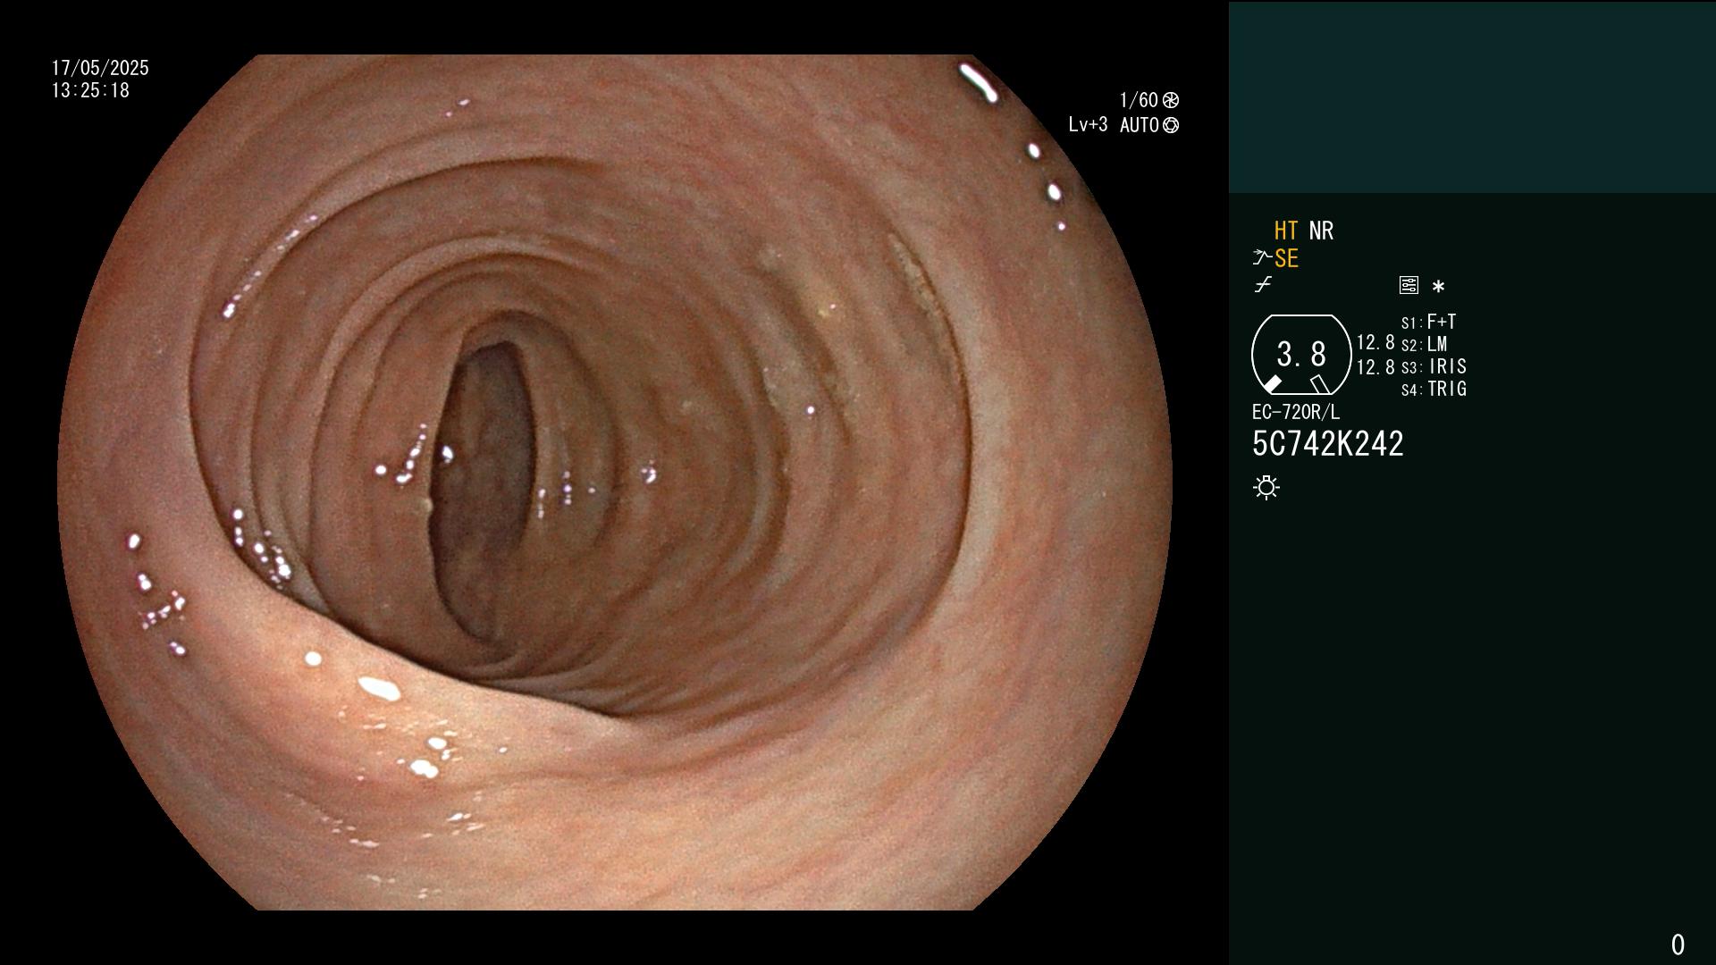Click the settings sliders icon

coord(1409,285)
